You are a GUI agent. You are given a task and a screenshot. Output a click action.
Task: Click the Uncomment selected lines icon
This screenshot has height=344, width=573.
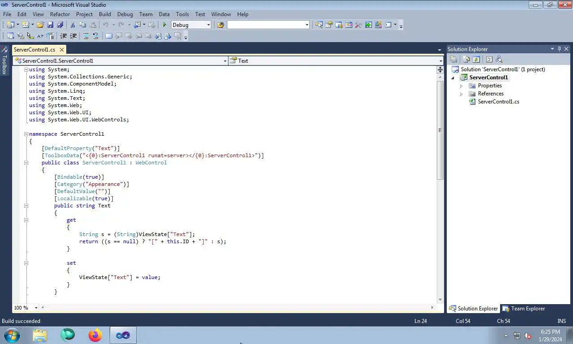[x=96, y=36]
